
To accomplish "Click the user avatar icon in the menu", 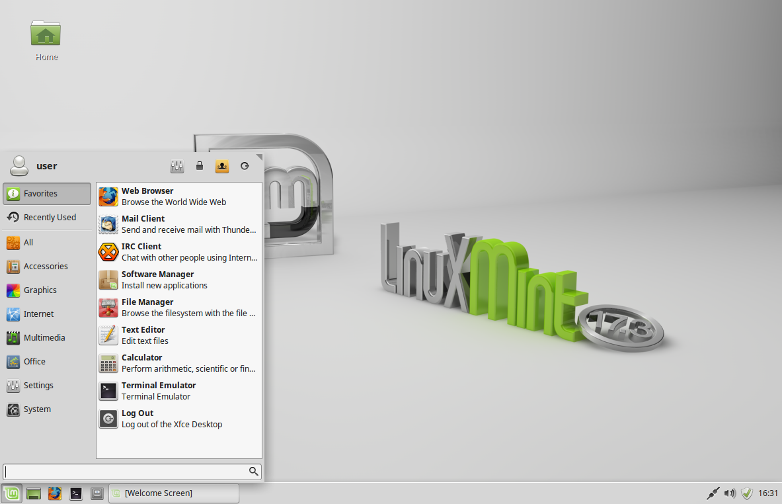I will (19, 165).
